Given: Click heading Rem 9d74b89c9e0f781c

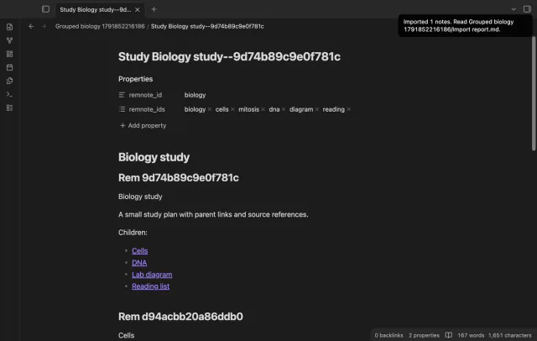Looking at the screenshot, I should 179,177.
